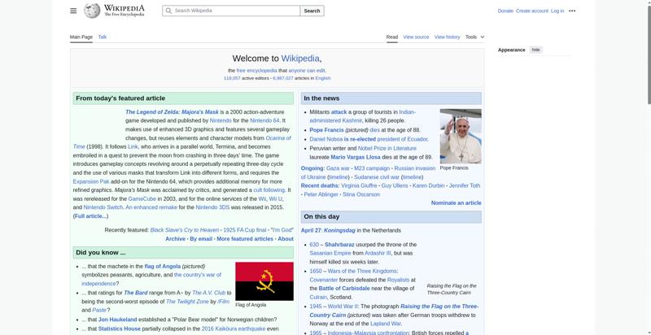Click the Nobel Prize in Literature link
651x335 pixels.
point(387,148)
